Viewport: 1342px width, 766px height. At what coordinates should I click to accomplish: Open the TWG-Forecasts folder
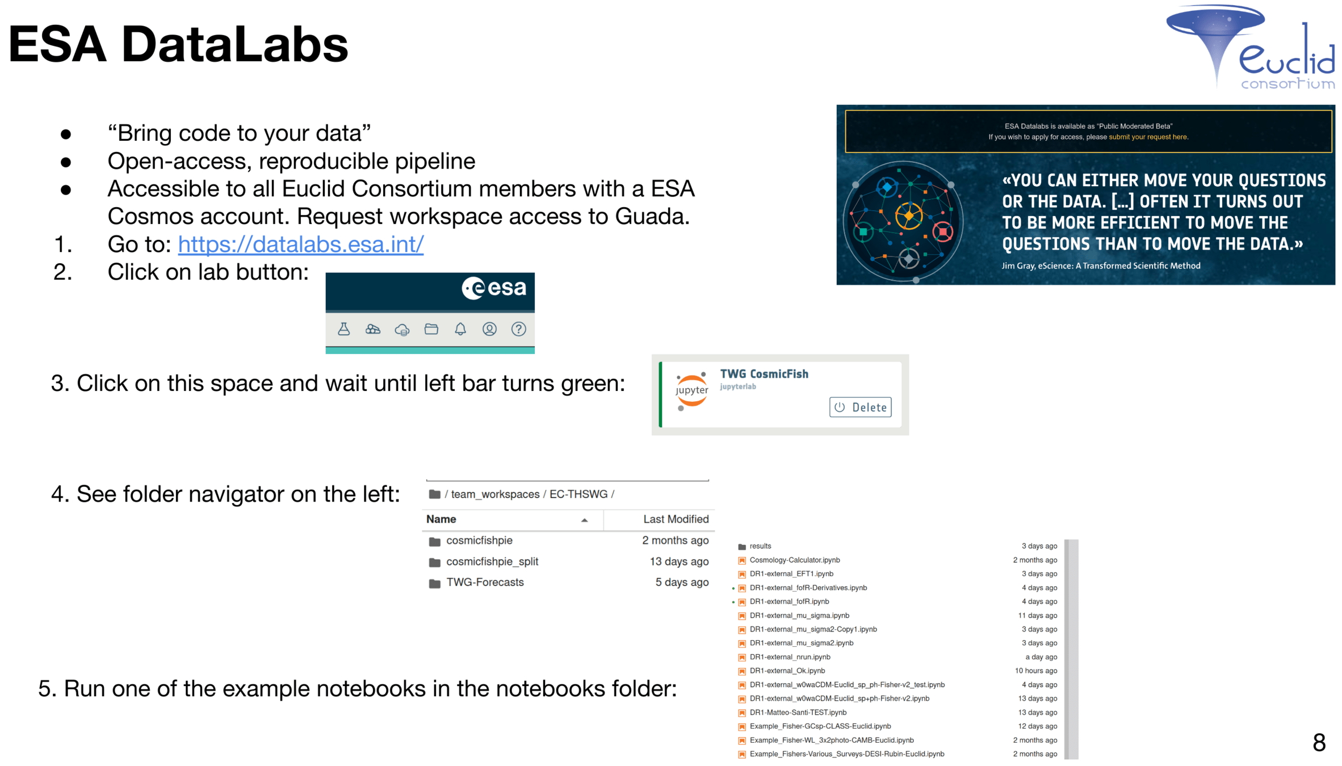click(x=484, y=583)
